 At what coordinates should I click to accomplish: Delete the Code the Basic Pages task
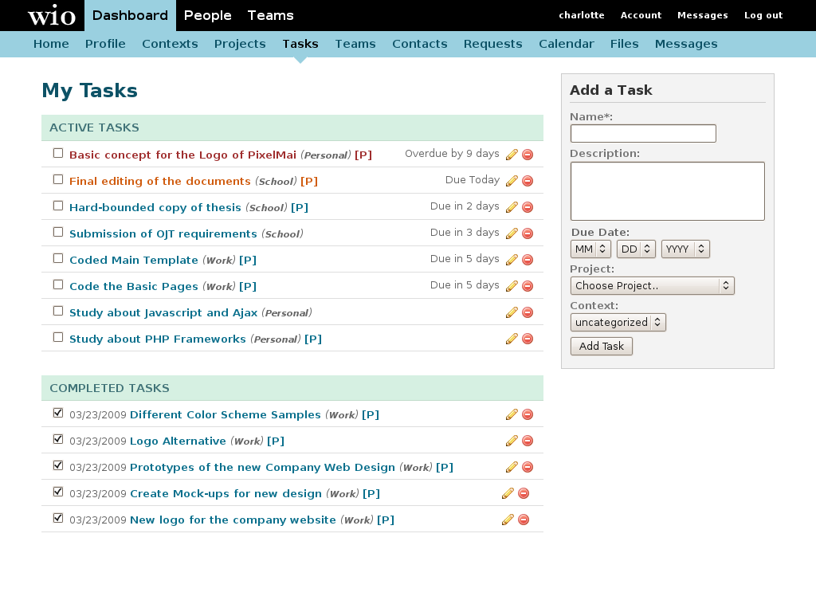pyautogui.click(x=528, y=286)
